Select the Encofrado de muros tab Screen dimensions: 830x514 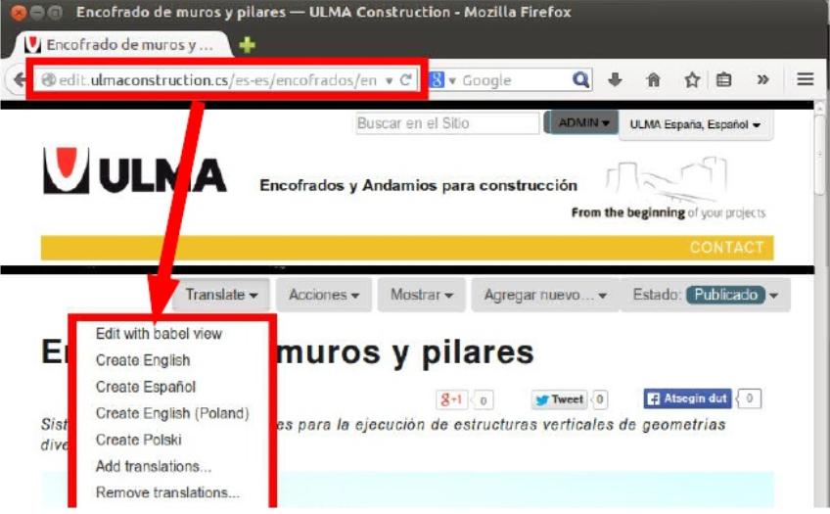[x=124, y=45]
